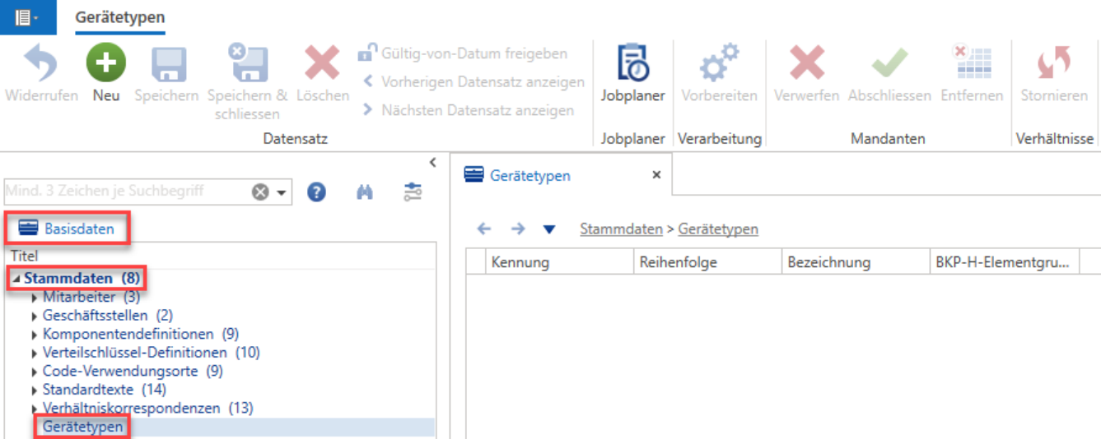Expand the Mitarbeiter tree node

pyautogui.click(x=35, y=297)
